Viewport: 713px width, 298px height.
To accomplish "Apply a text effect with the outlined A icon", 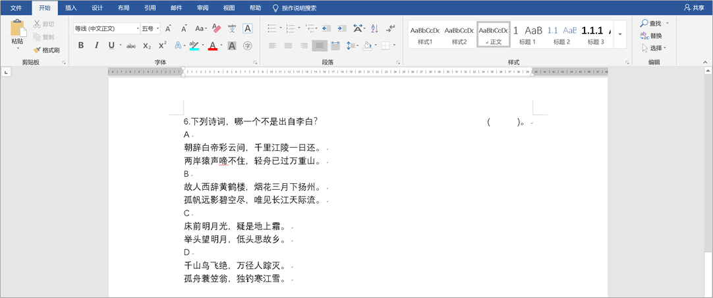I will point(178,45).
